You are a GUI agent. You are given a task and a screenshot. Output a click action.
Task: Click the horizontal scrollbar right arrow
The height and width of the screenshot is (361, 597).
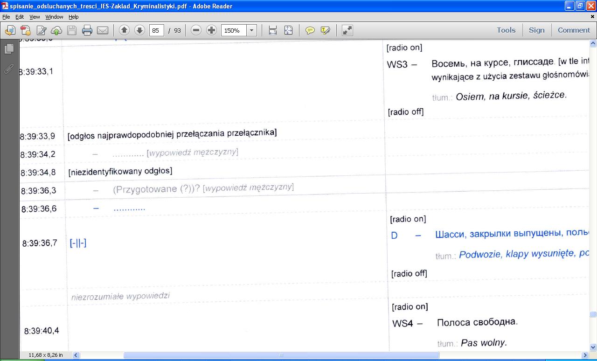pyautogui.click(x=585, y=355)
